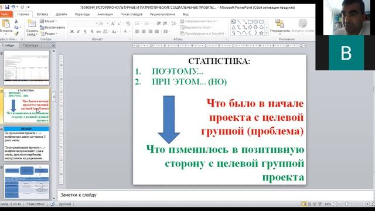This screenshot has height=211, width=375.
Task: Open the Выровнять текст dropdown
Action: (196, 28)
